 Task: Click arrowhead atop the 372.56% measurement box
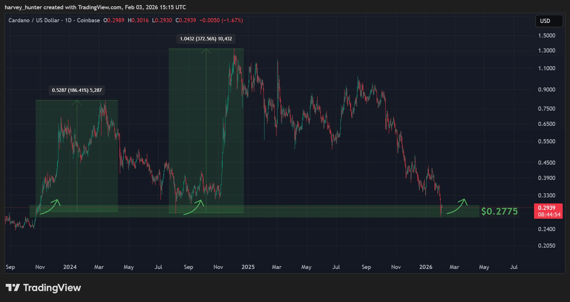point(206,51)
